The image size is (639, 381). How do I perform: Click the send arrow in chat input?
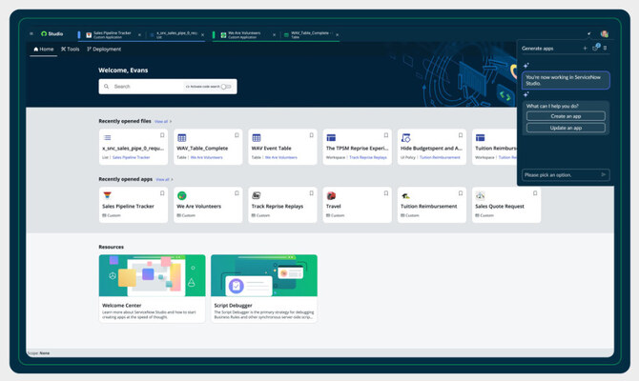click(604, 174)
